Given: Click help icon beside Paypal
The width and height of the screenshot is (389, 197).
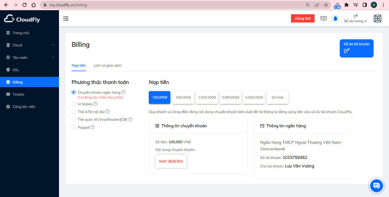Looking at the screenshot, I should pyautogui.click(x=92, y=127).
